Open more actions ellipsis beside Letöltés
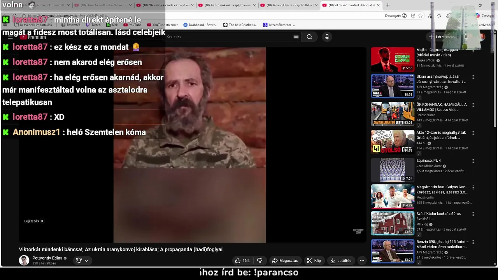498x280 pixels. pyautogui.click(x=362, y=261)
